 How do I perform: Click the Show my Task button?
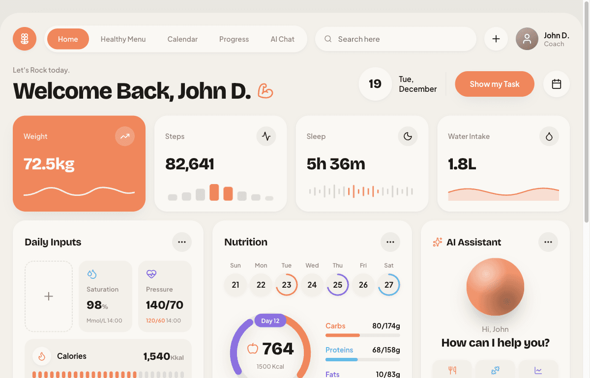tap(495, 84)
